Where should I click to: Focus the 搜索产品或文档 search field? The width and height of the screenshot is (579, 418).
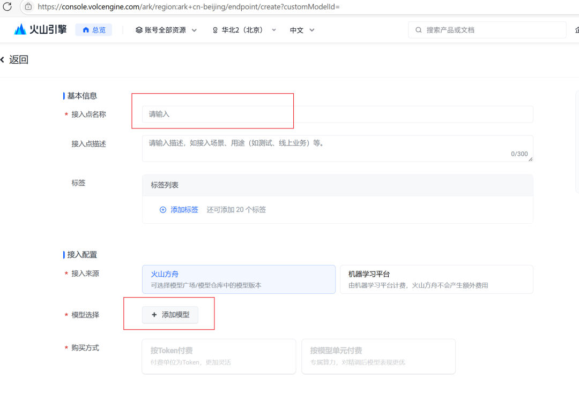pos(487,30)
